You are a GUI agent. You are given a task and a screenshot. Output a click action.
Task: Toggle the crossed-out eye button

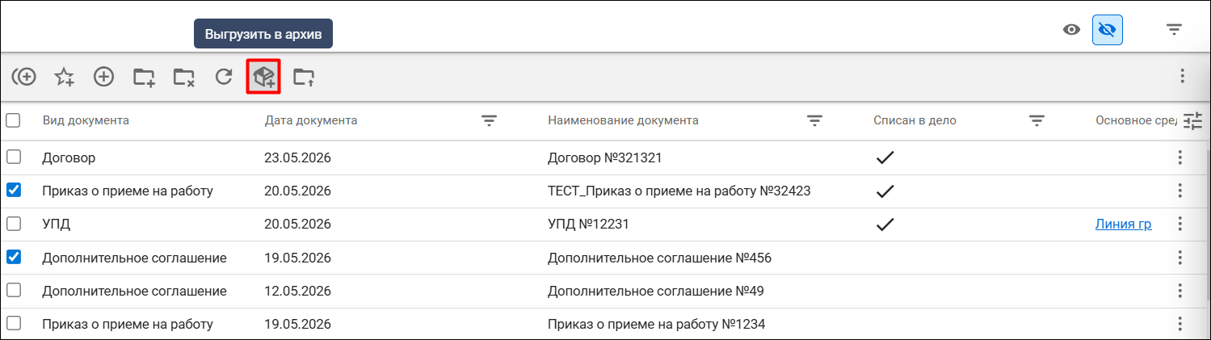pos(1108,30)
